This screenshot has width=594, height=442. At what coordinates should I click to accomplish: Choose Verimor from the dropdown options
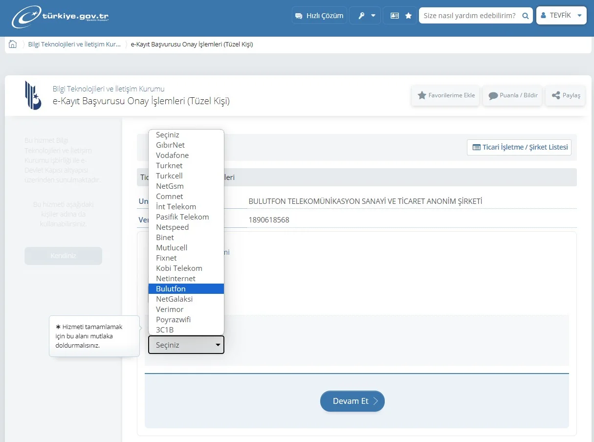[x=170, y=309]
